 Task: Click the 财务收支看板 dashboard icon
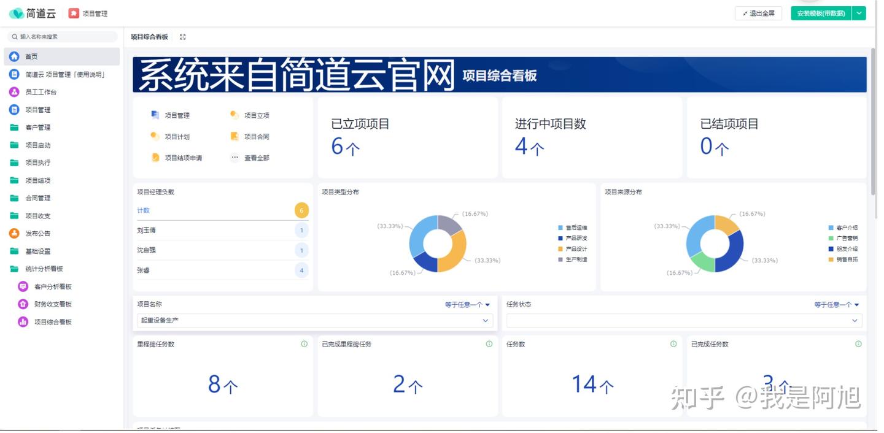[23, 304]
